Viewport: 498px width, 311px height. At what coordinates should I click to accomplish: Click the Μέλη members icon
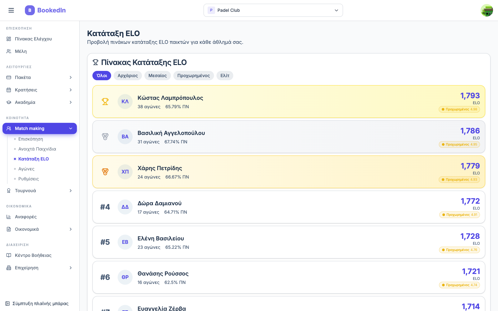tap(9, 51)
